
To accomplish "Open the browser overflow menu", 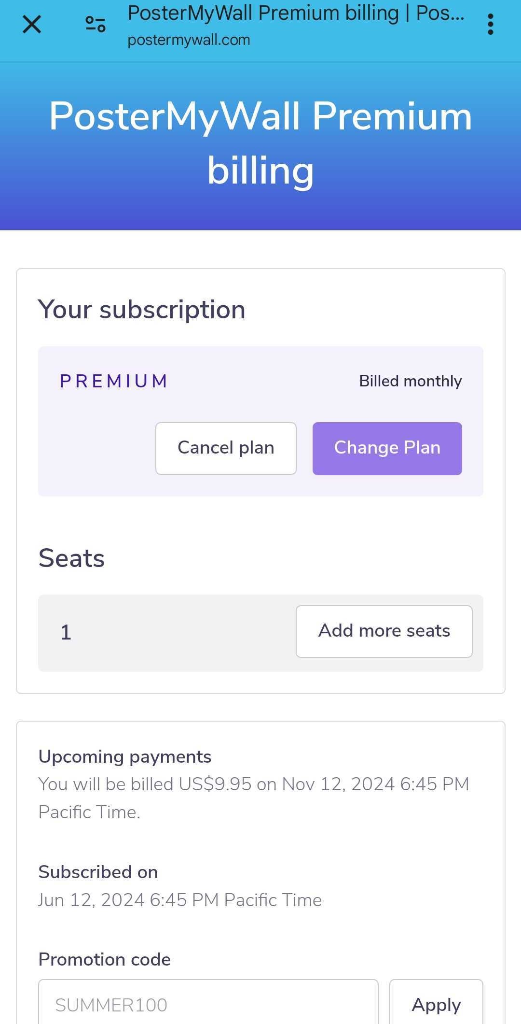I will 490,24.
